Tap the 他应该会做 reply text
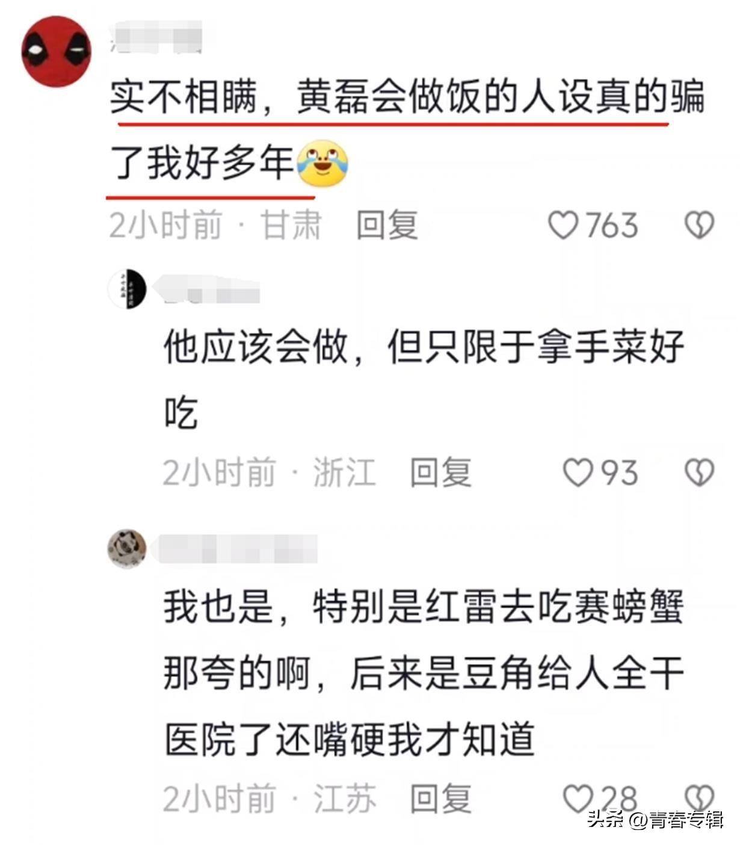 coord(424,380)
